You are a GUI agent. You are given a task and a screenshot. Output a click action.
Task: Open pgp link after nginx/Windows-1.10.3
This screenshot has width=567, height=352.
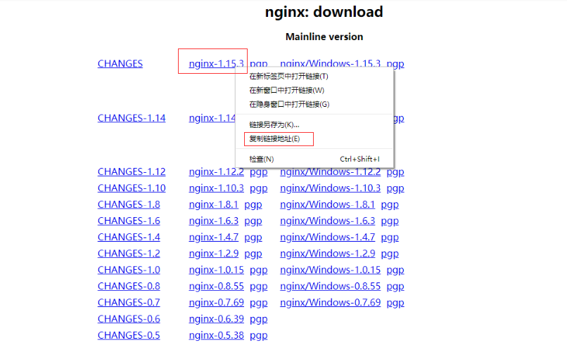(x=395, y=189)
